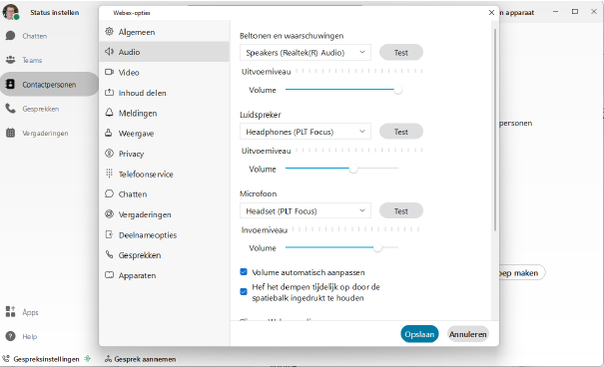Click the Gespreksinstellingen phone settings icon
Screen dimensions: 604x367
5,359
